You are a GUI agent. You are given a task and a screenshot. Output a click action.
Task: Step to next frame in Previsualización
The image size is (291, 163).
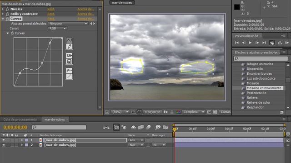[257, 43]
